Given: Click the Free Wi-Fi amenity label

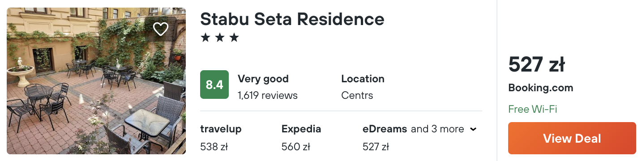Looking at the screenshot, I should click(x=533, y=109).
